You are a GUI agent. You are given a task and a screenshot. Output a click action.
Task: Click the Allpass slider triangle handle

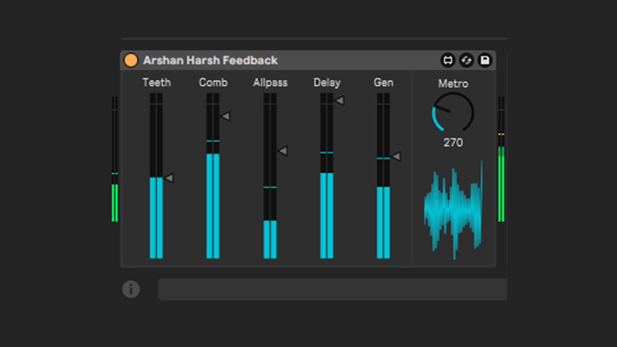283,151
